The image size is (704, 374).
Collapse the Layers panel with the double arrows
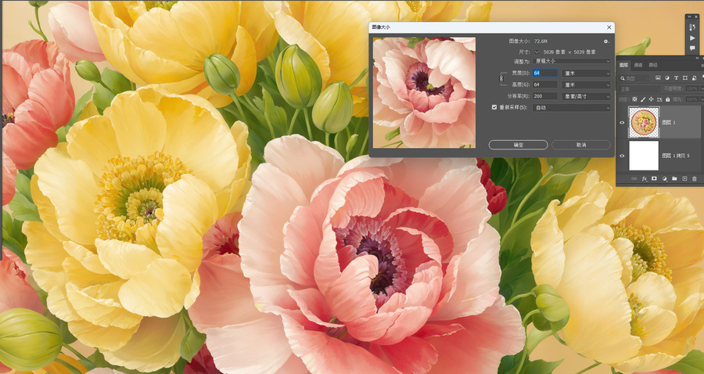click(x=697, y=58)
